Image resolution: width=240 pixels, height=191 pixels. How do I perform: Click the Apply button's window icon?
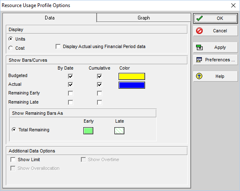click(199, 48)
